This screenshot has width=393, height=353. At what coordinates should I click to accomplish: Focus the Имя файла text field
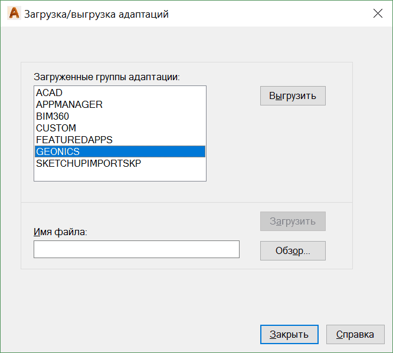coord(136,249)
